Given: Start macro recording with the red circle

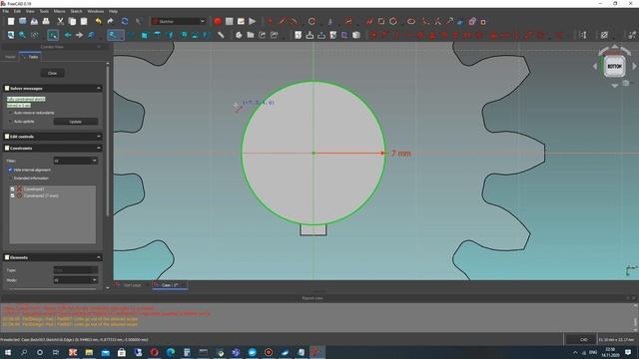Looking at the screenshot, I should [218, 21].
